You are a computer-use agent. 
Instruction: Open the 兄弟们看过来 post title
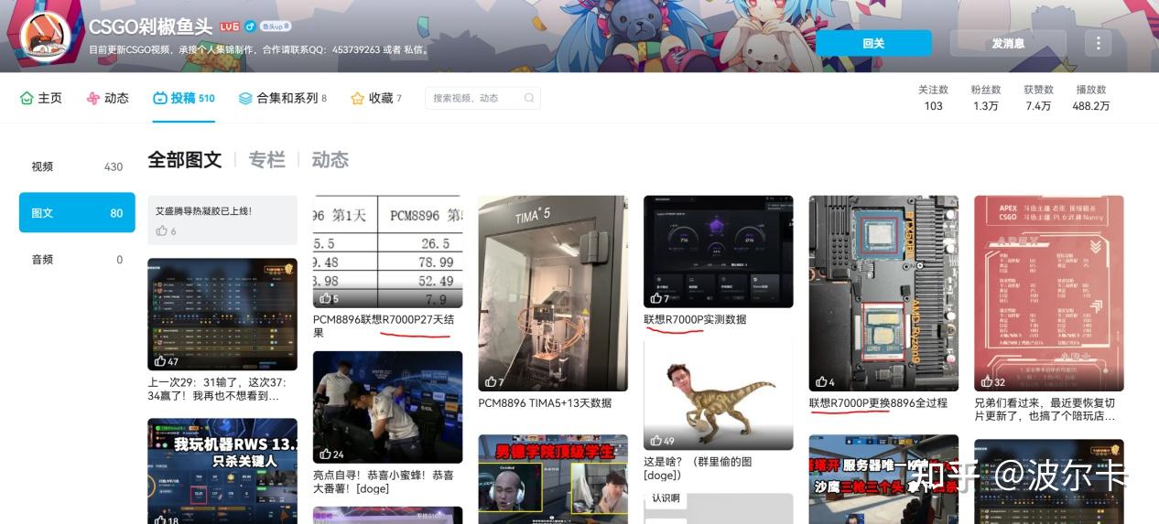click(1045, 410)
